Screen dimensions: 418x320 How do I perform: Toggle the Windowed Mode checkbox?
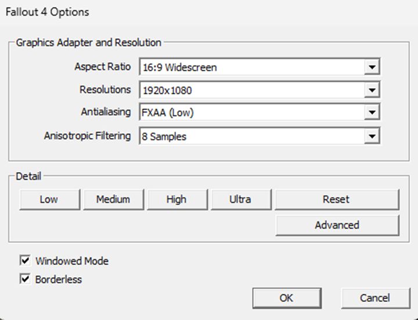tap(25, 261)
